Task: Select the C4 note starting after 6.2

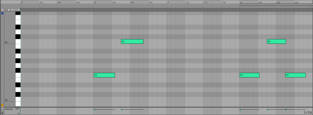Action: click(132, 42)
